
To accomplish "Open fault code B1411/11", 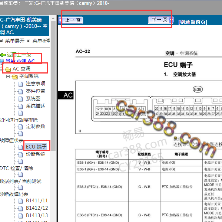I will (x=37, y=200).
